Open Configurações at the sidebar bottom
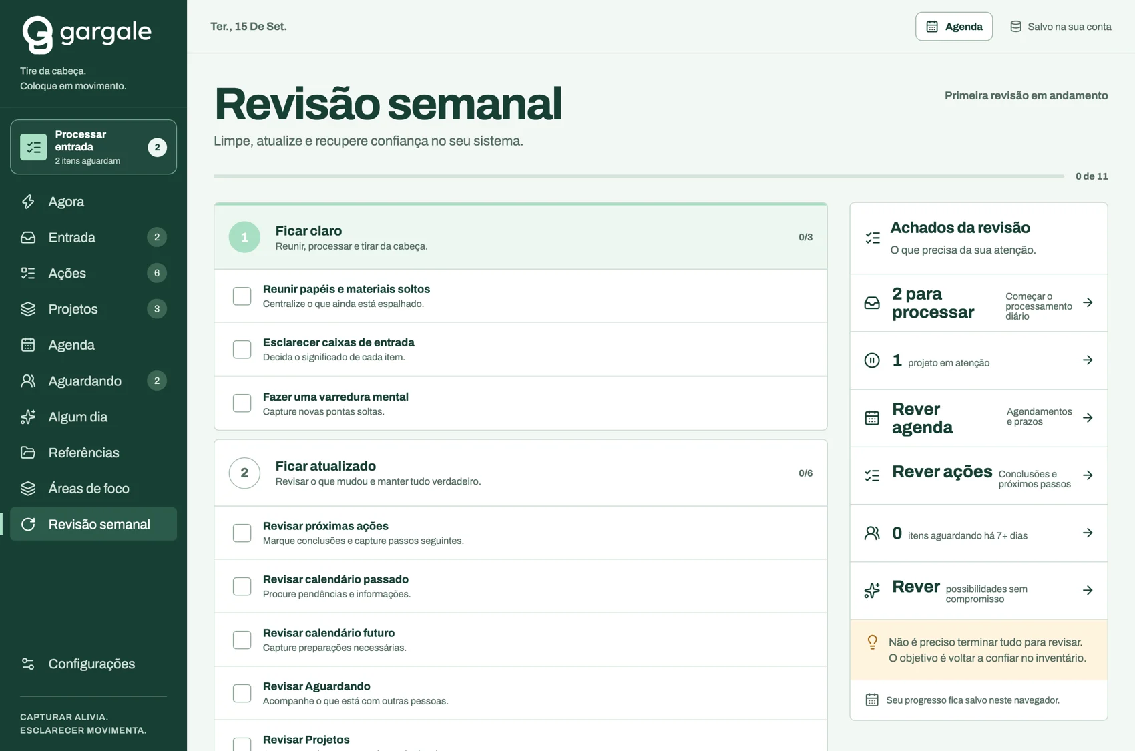 click(93, 664)
